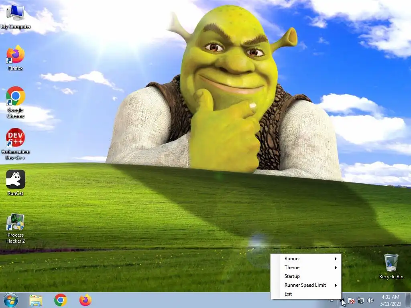Open the volume speaker tray icon
Image resolution: width=411 pixels, height=308 pixels.
(x=370, y=300)
